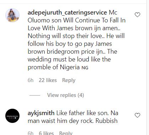Like the adepejuruth_cateringservice comment with heart icon

(137, 15)
